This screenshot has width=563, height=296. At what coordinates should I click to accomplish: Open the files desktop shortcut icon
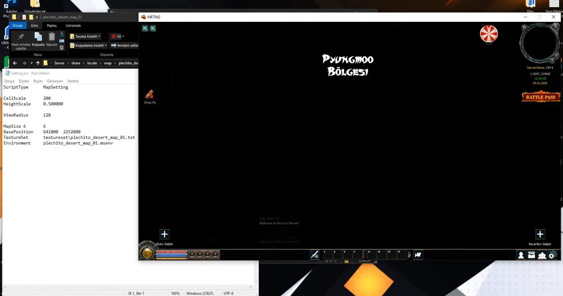[531, 7]
